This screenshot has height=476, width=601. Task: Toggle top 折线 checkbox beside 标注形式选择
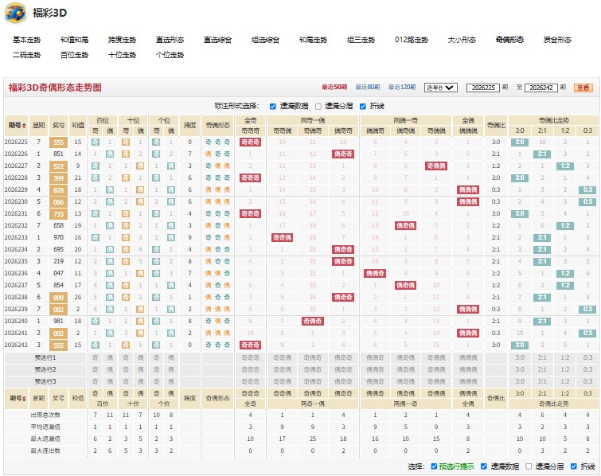pyautogui.click(x=363, y=106)
